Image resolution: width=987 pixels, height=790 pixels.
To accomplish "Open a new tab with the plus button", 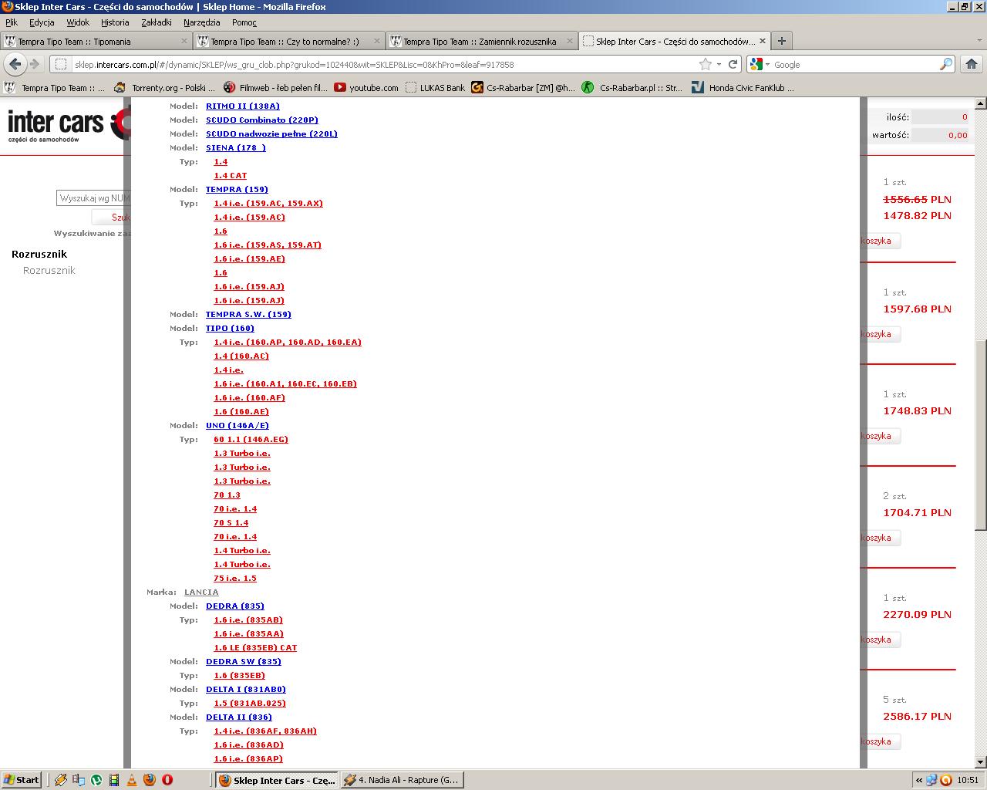I will pyautogui.click(x=781, y=41).
